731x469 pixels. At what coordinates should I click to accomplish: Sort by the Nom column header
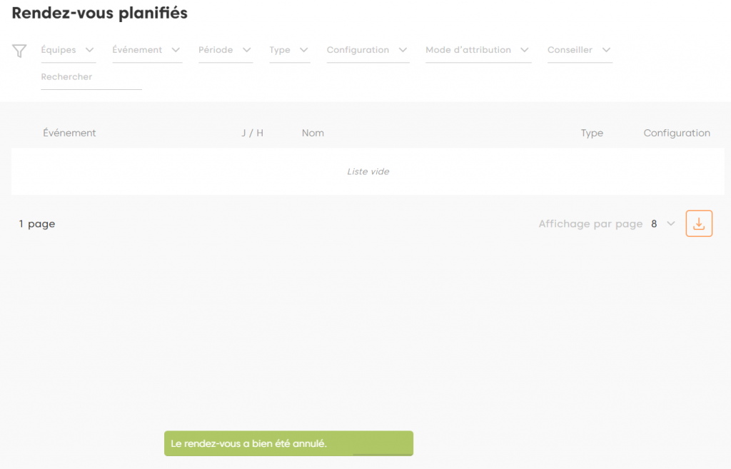pyautogui.click(x=313, y=133)
